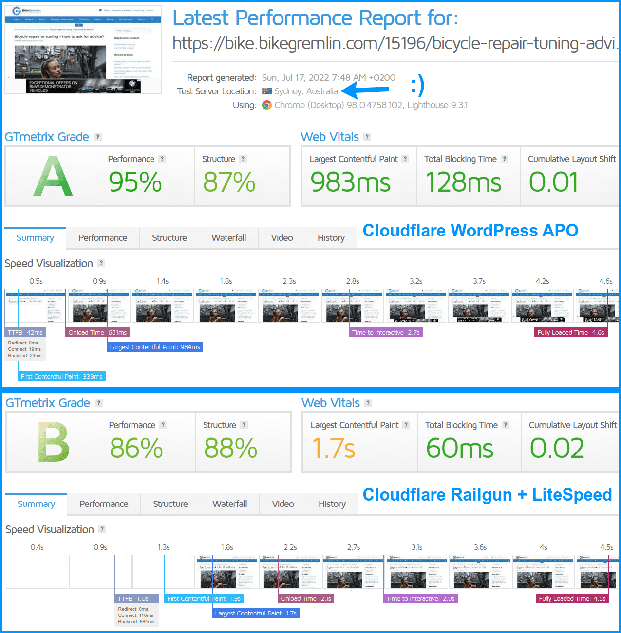Screen dimensions: 621x633
Task: Click the 3.6s speed visualization frame
Action: (480, 572)
